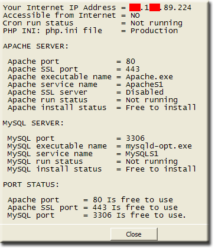
Task: Click the Apache install status text
Action: [57, 108]
